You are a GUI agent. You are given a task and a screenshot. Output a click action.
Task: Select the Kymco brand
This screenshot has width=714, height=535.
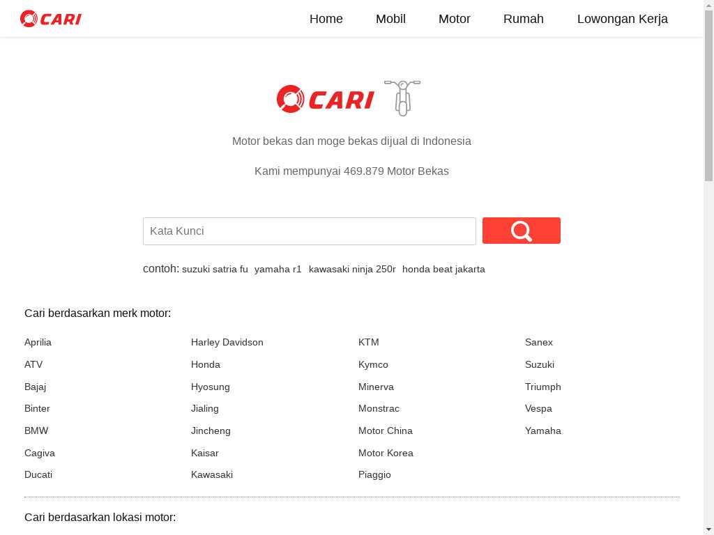pos(373,364)
